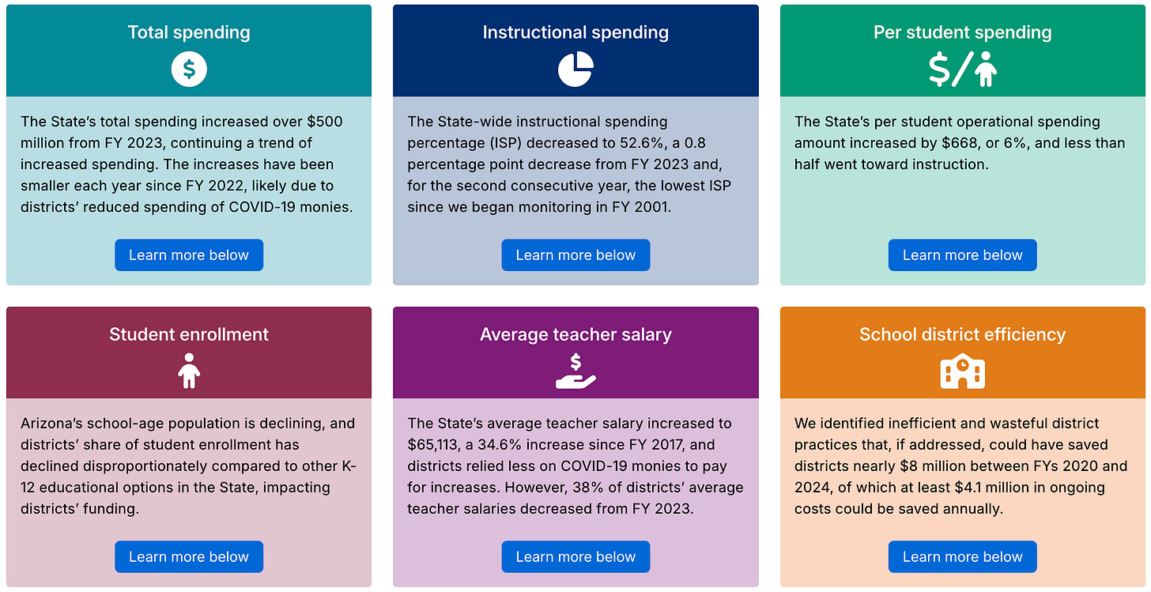The image size is (1151, 592).
Task: Click the dollar coin icon under Total spending
Action: click(189, 69)
